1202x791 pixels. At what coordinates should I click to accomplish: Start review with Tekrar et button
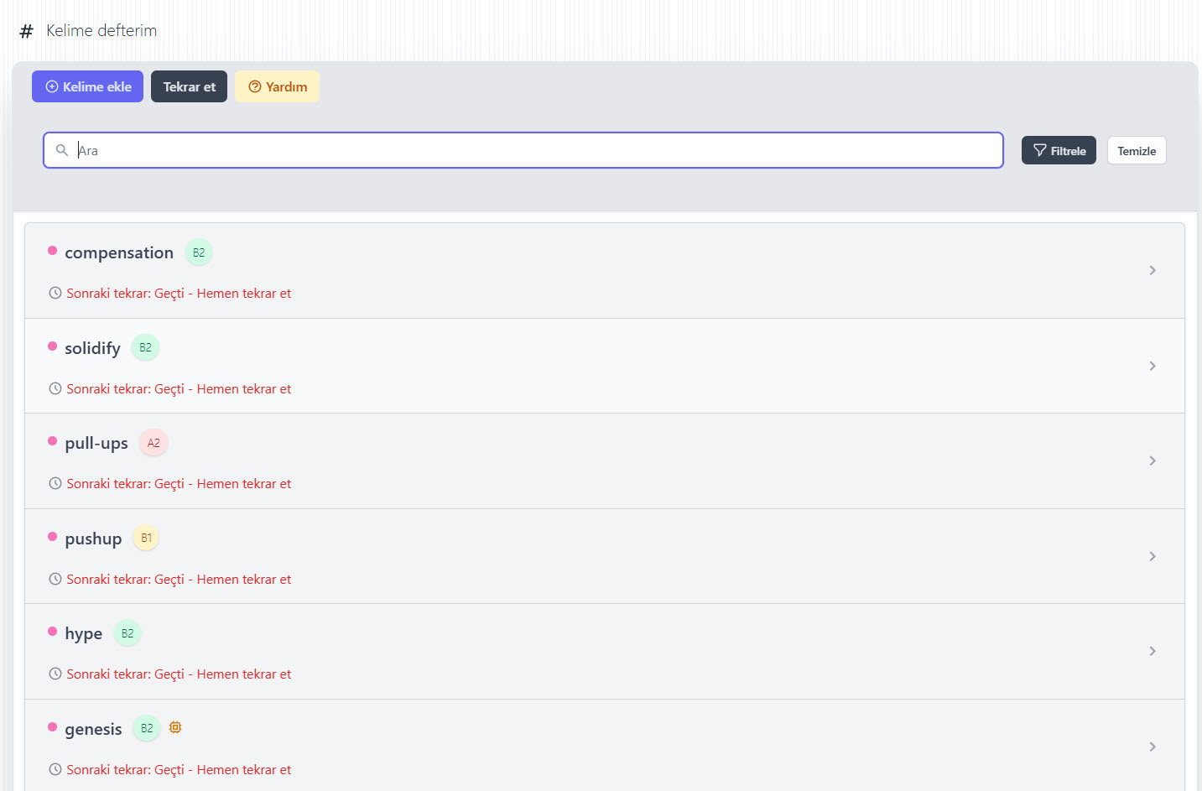189,86
